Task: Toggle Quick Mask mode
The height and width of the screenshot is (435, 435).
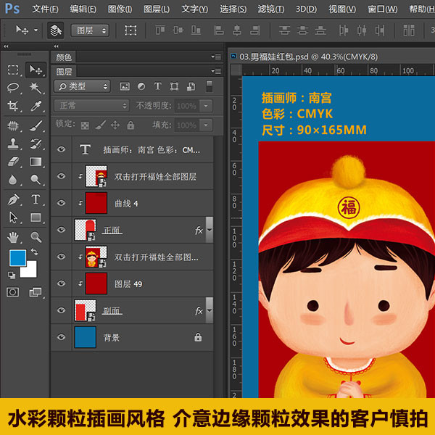Action: pyautogui.click(x=13, y=292)
